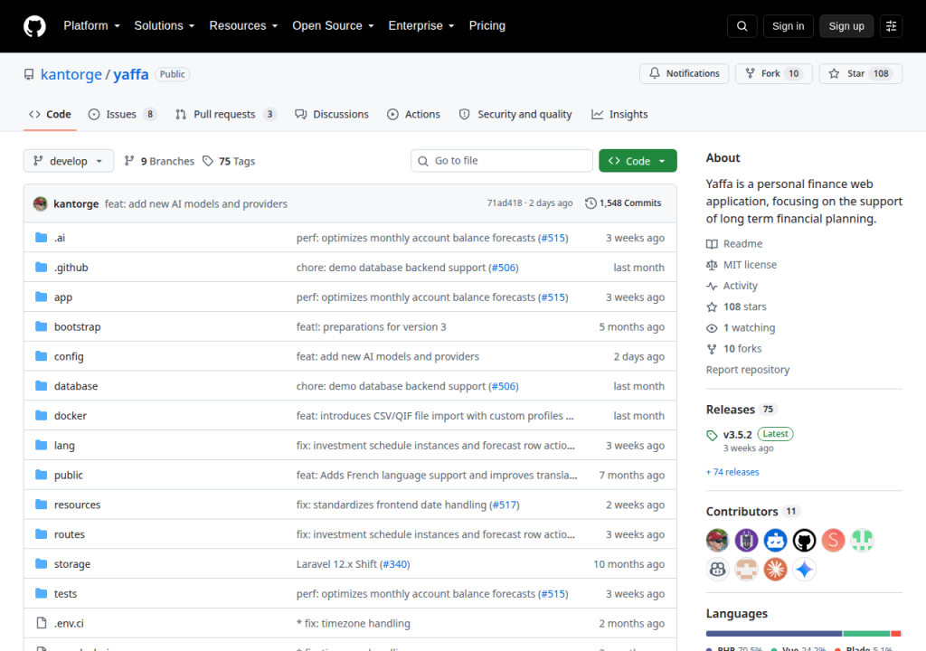926x651 pixels.
Task: Click the PHP segment of language bar
Action: [x=774, y=634]
